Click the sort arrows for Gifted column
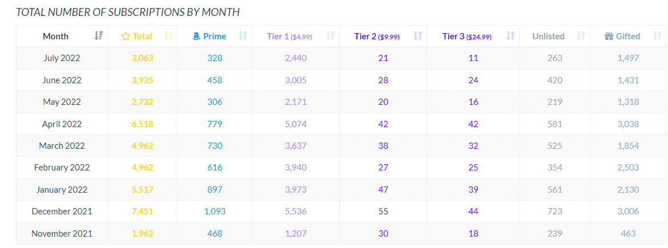 [x=657, y=36]
